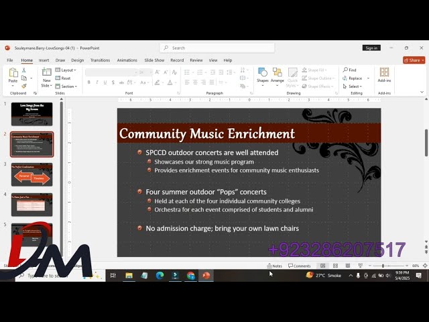Toggle Bold formatting
Viewport: 429px width, 322px height.
[x=89, y=82]
